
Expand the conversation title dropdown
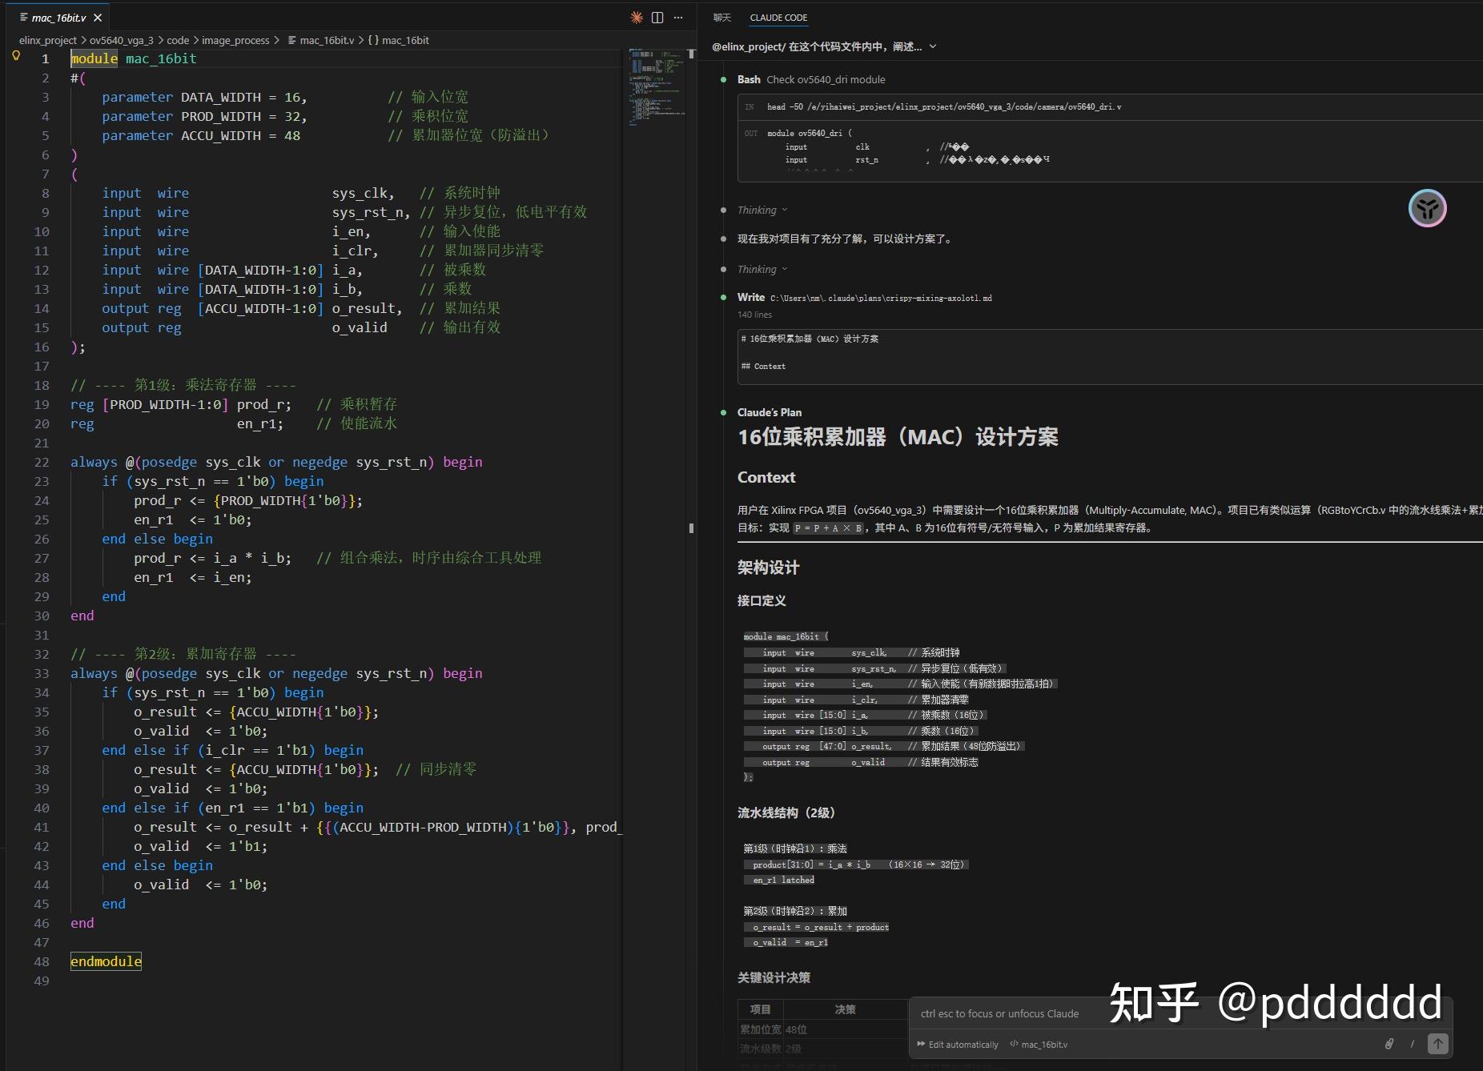click(933, 47)
